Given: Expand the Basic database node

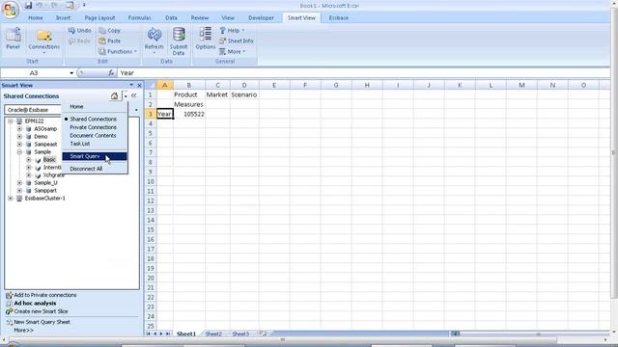Looking at the screenshot, I should point(29,160).
